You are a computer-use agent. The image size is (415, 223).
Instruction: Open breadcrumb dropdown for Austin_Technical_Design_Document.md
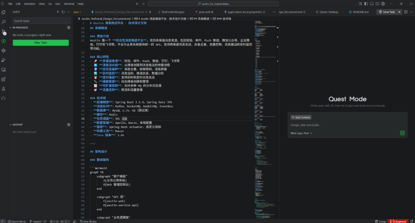click(106, 19)
